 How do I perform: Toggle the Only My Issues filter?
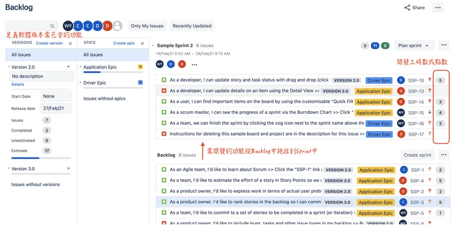[x=147, y=26]
